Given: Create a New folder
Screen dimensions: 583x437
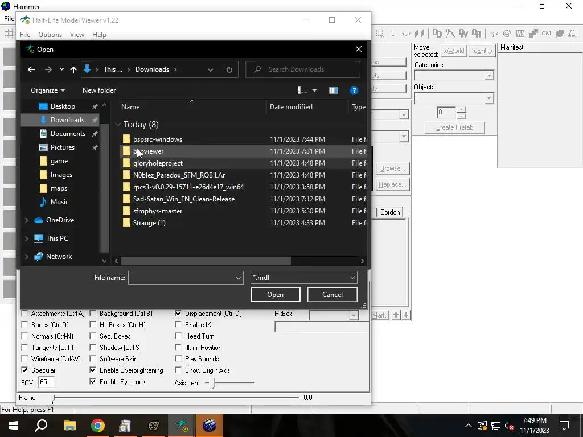Looking at the screenshot, I should coord(99,90).
